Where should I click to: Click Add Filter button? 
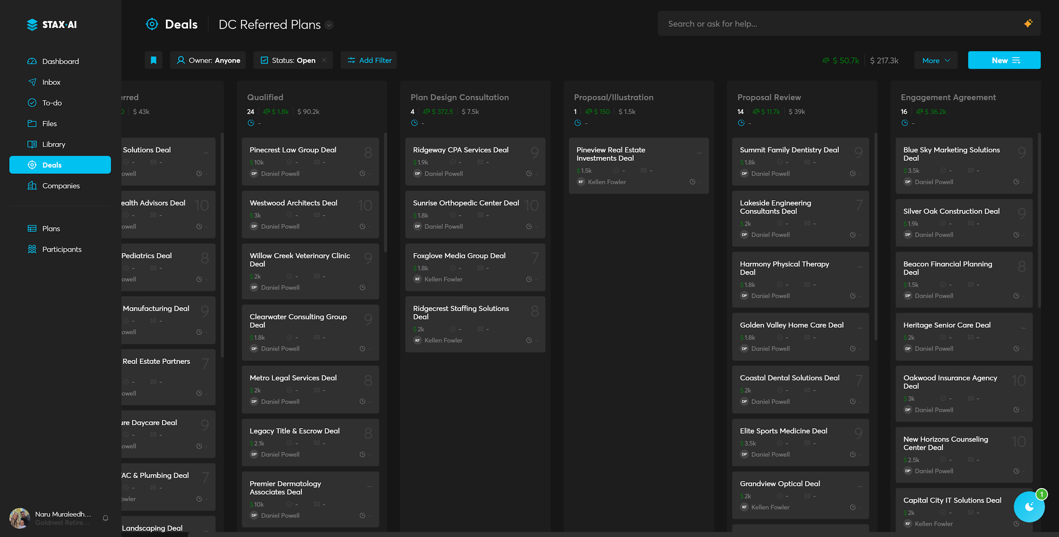pyautogui.click(x=369, y=60)
